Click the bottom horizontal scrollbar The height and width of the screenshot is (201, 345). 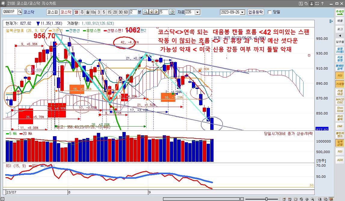point(201,199)
